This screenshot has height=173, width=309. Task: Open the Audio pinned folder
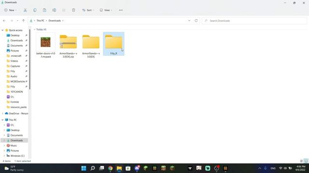(14, 76)
